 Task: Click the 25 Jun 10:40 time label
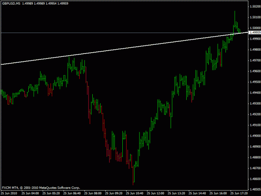coord(134,193)
